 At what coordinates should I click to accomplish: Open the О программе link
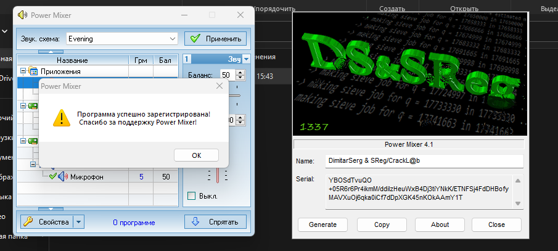point(134,223)
